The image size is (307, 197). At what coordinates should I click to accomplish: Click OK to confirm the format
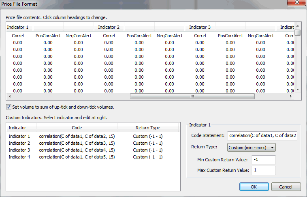[x=254, y=187]
